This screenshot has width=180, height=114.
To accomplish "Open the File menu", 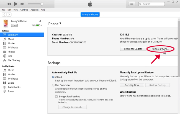I will [x=4, y=10].
